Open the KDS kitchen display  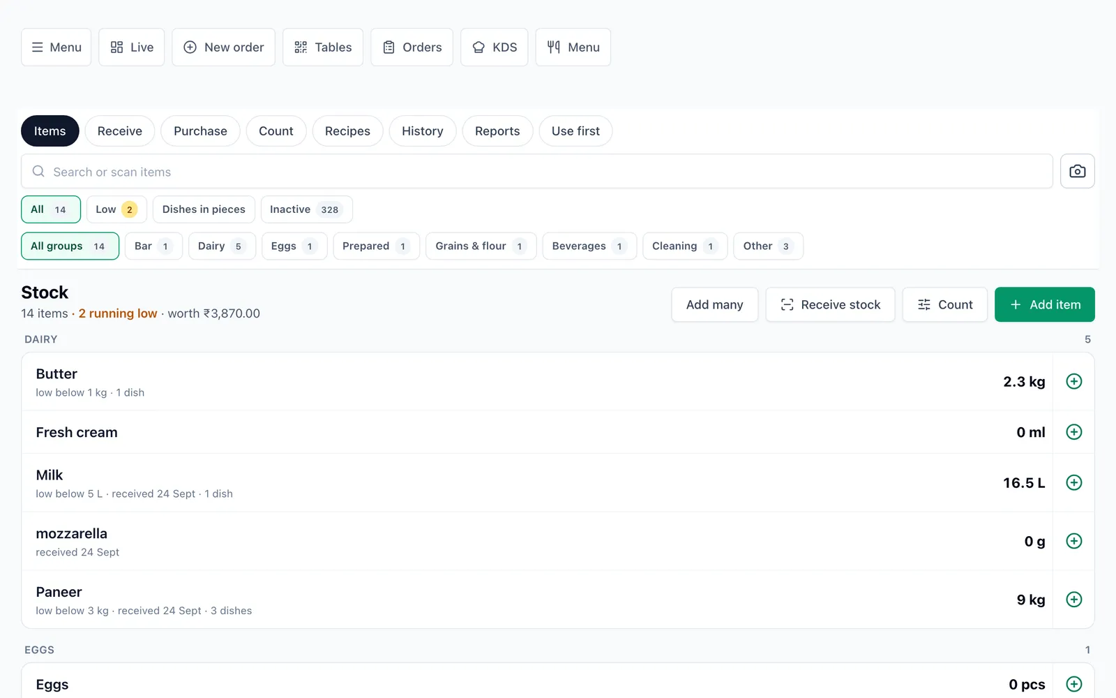[x=494, y=47]
